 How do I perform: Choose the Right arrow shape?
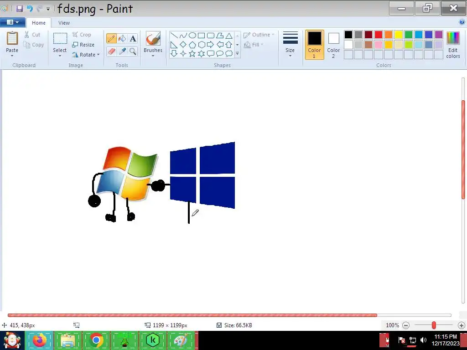point(211,45)
